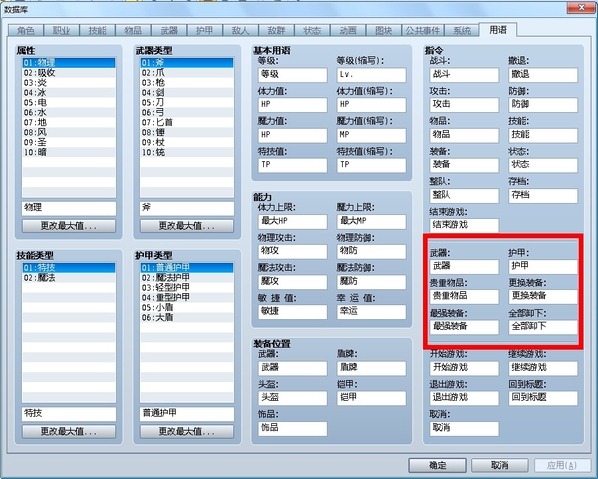Image resolution: width=598 pixels, height=479 pixels.
Task: Select 02:魔法 in the 技能类型 list
Action: (x=69, y=277)
